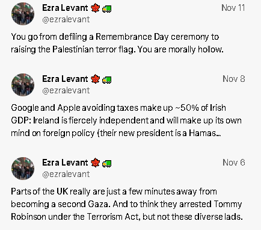Open the Nov 8 timestamp link
This screenshot has height=230, width=261.
pyautogui.click(x=234, y=79)
